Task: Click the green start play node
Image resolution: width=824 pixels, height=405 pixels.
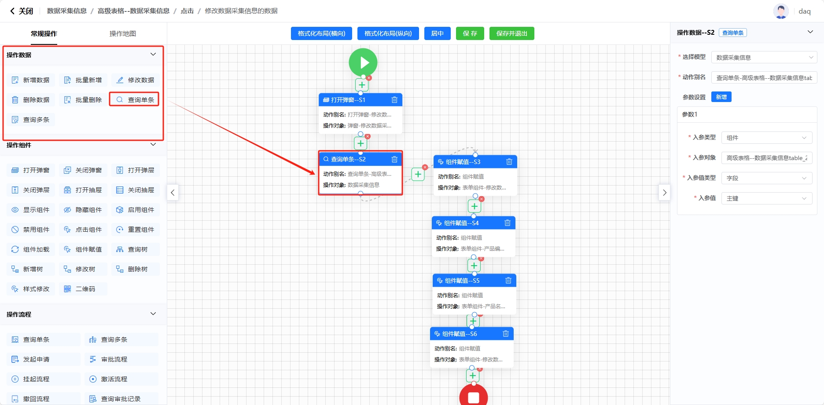Action: [x=363, y=62]
